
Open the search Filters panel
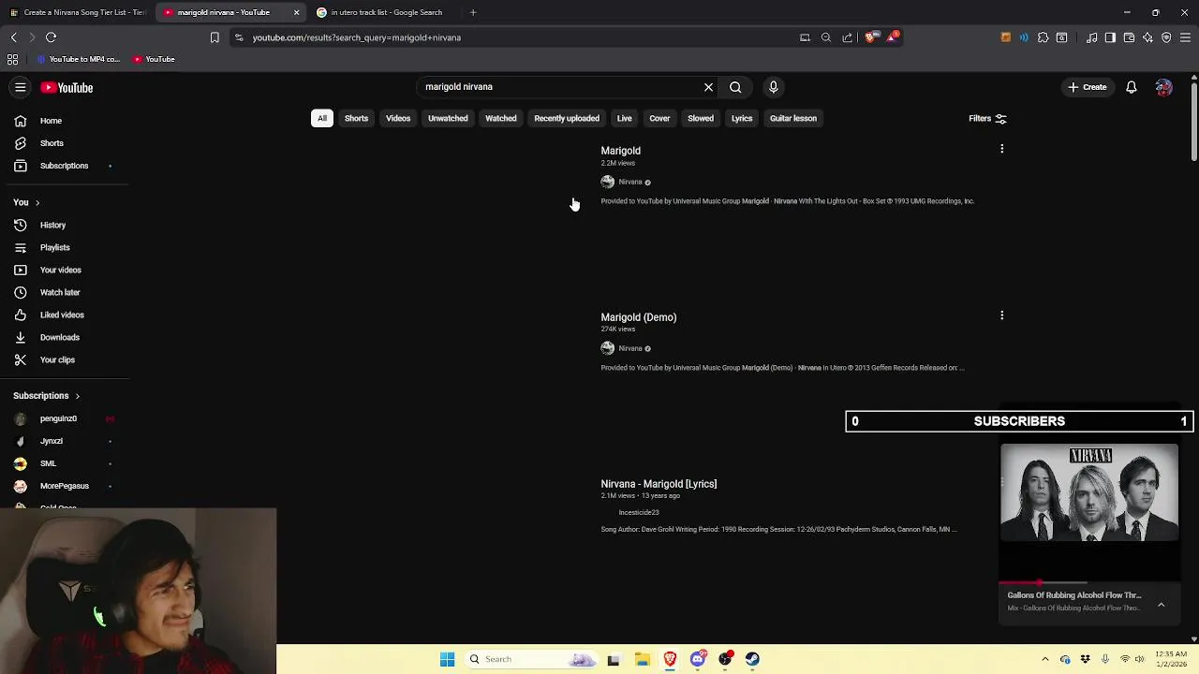987,119
